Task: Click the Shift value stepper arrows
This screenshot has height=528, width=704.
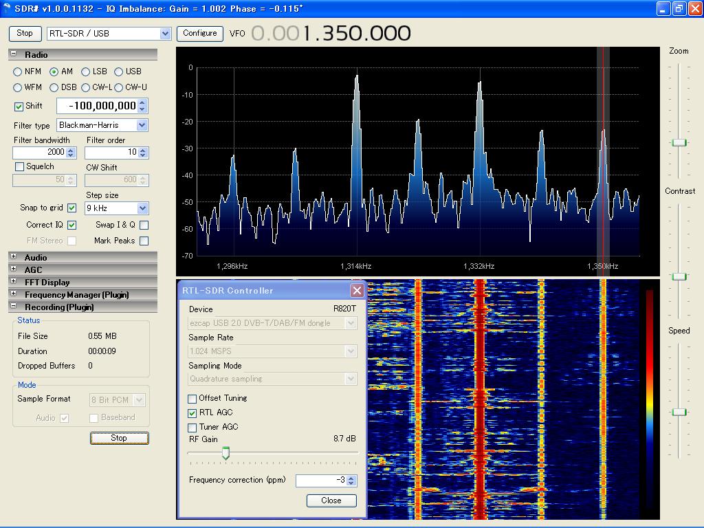Action: click(x=142, y=106)
